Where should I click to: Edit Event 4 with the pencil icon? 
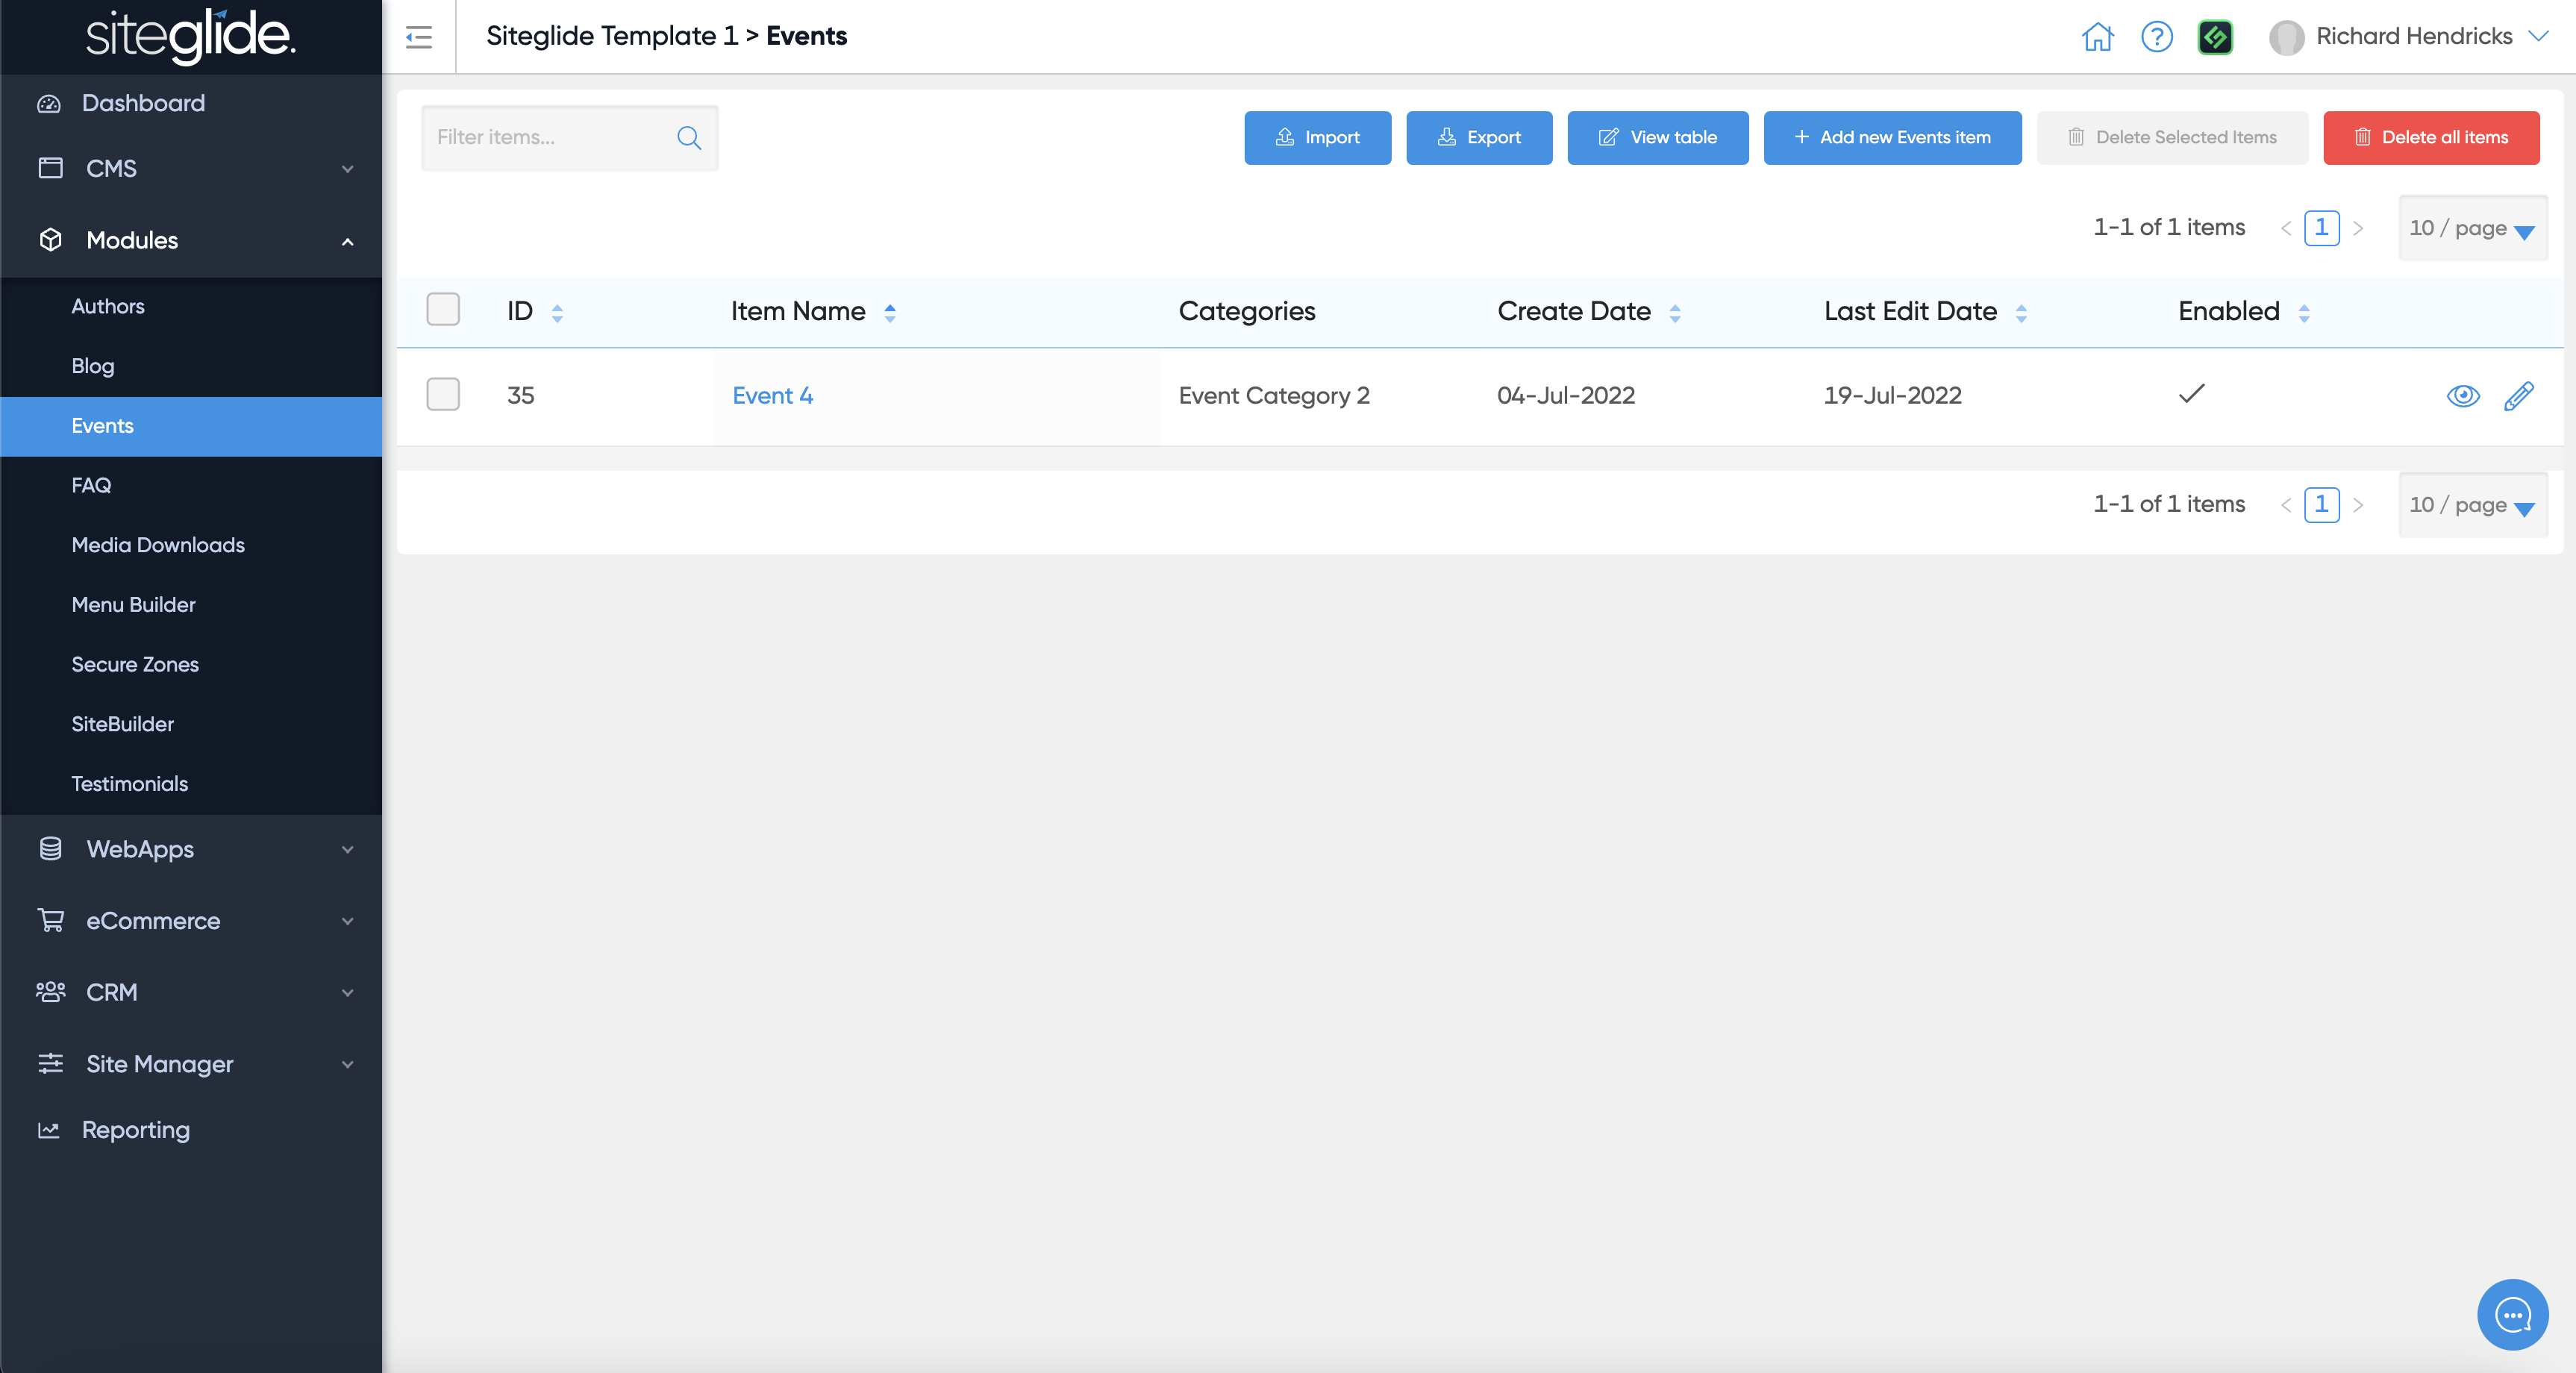click(2518, 396)
